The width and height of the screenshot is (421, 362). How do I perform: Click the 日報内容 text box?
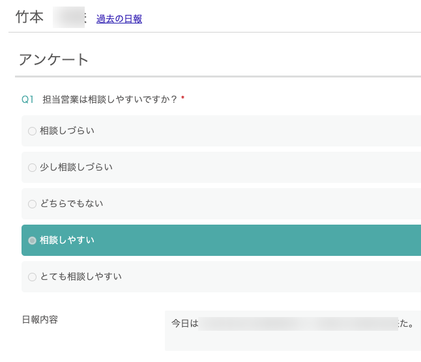293,331
